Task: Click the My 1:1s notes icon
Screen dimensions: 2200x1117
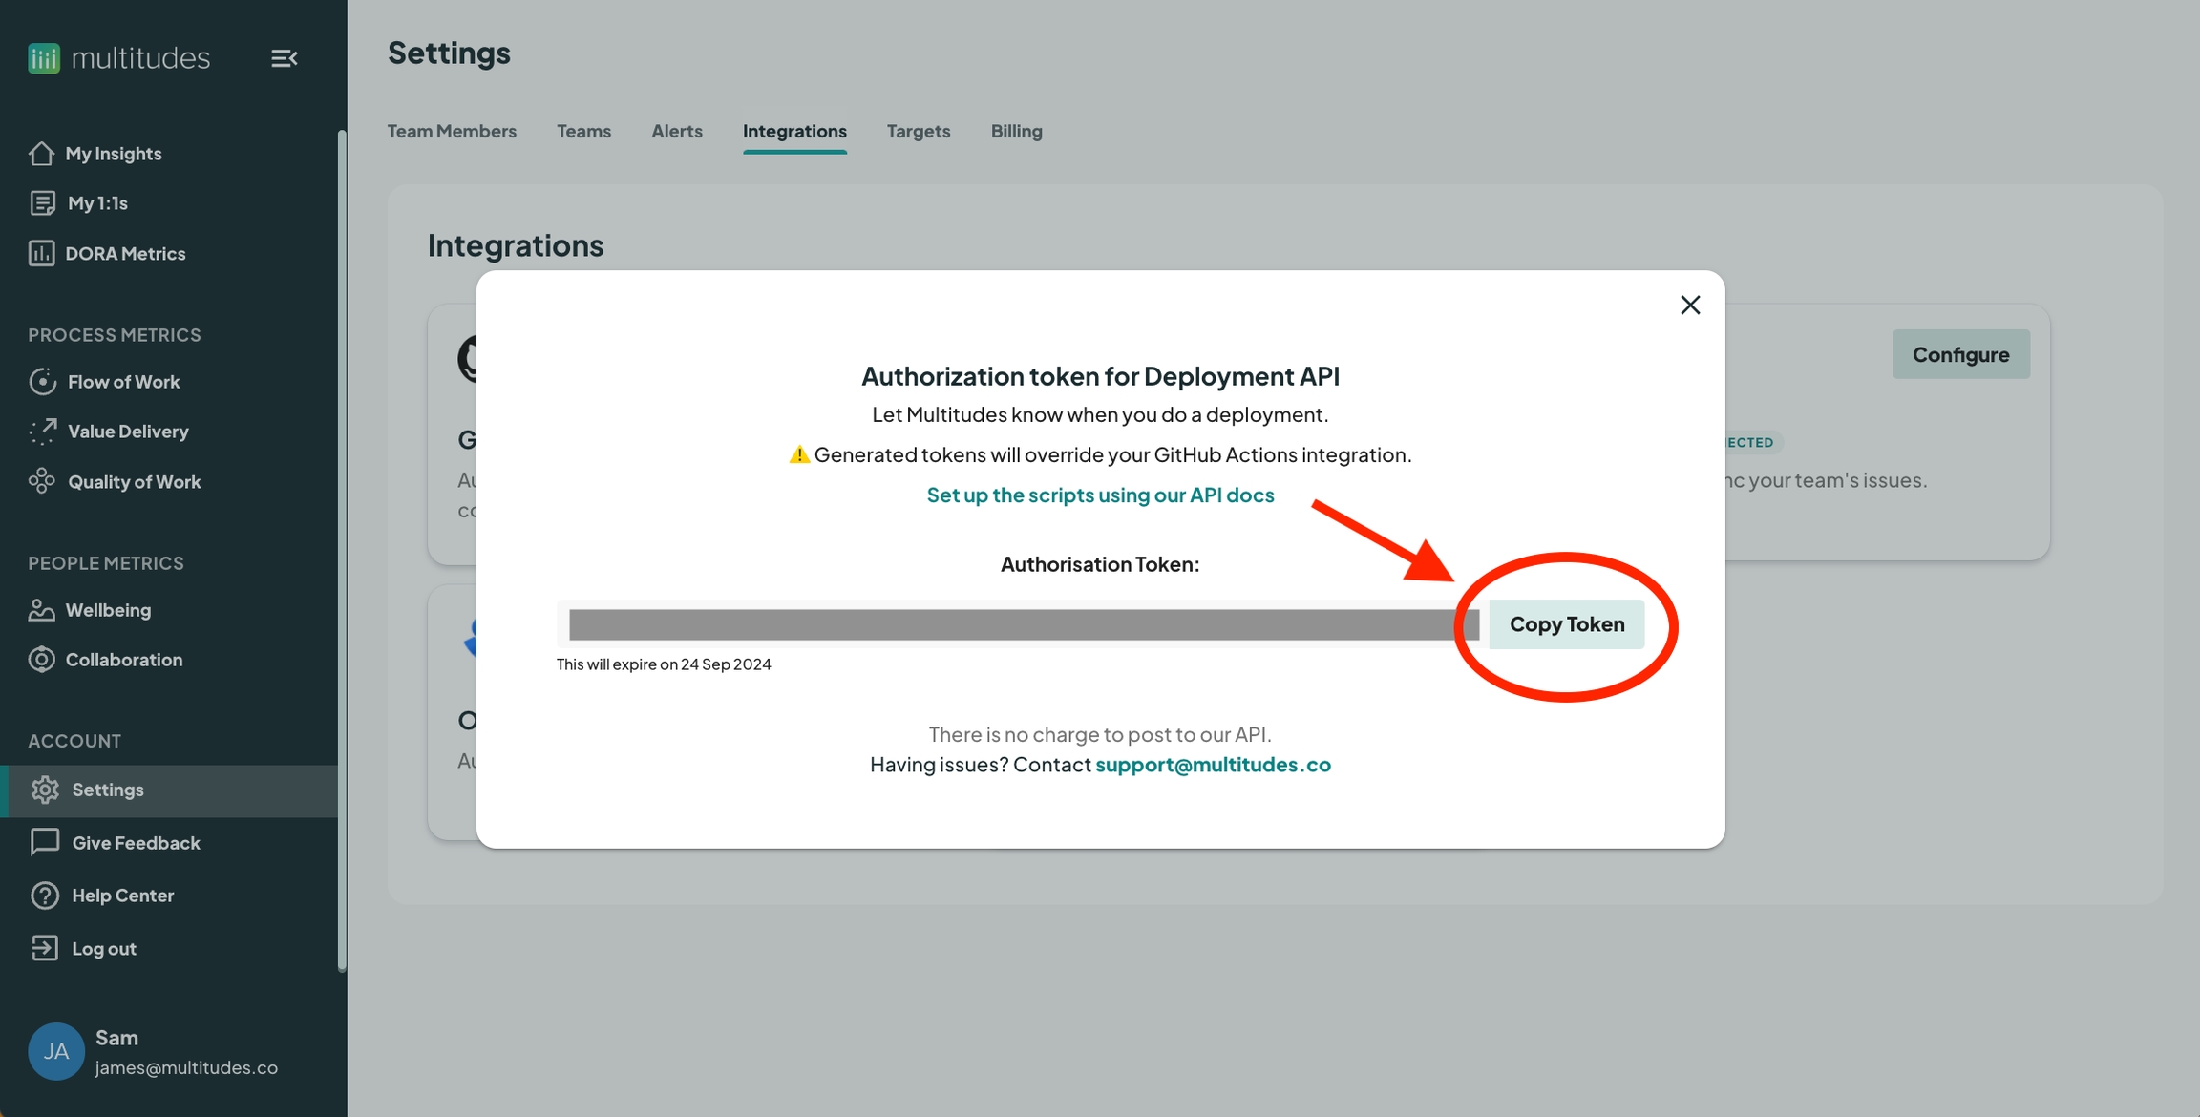Action: click(x=42, y=203)
